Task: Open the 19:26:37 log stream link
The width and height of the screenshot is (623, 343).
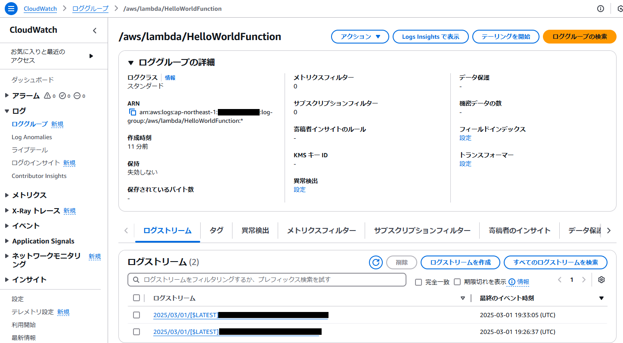Action: pyautogui.click(x=237, y=332)
